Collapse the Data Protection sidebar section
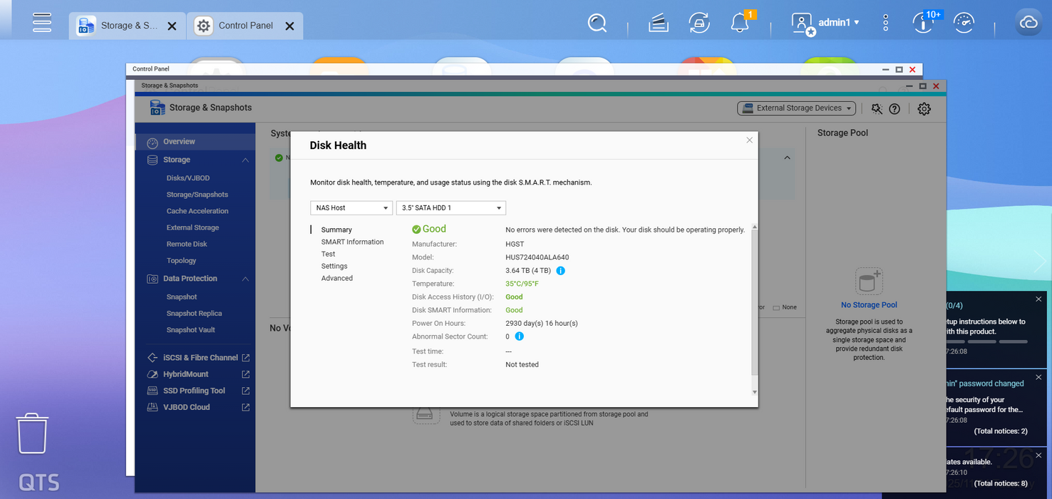1052x499 pixels. pyautogui.click(x=245, y=279)
